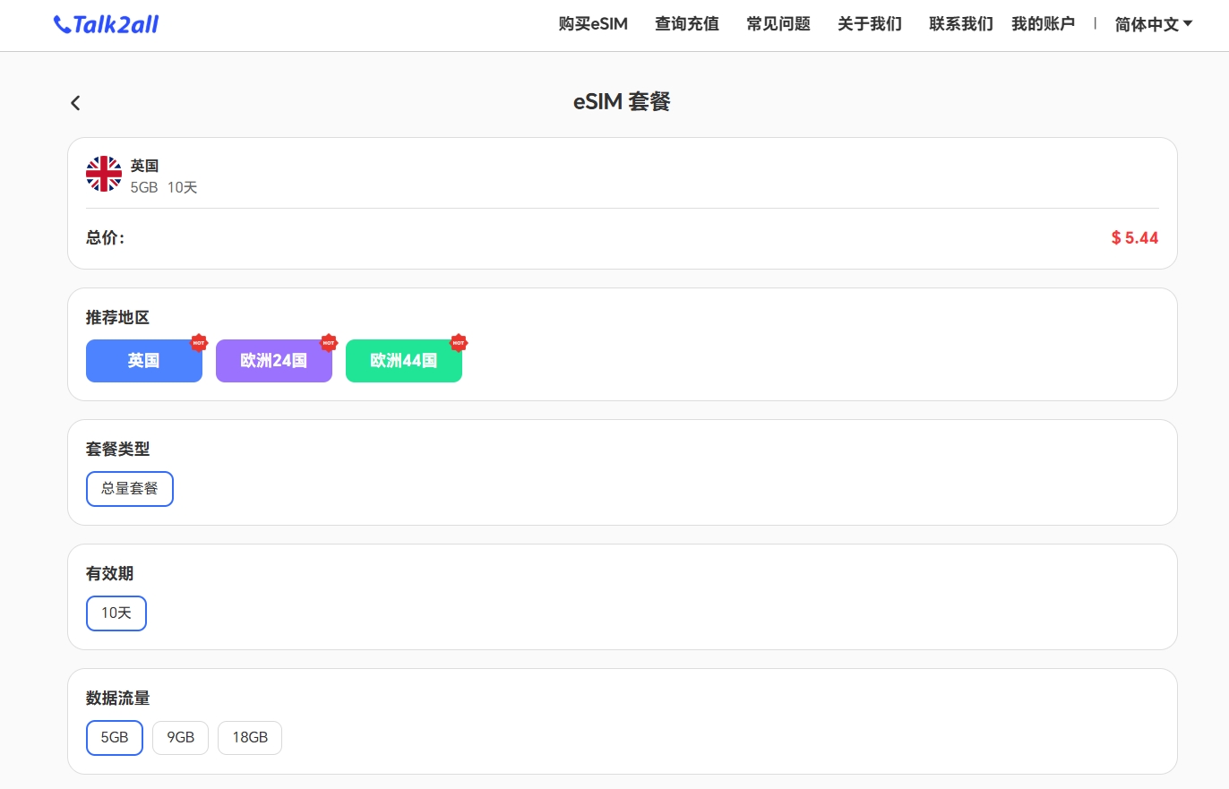Click the Talk2all phone logo
This screenshot has width=1229, height=789.
(x=105, y=24)
